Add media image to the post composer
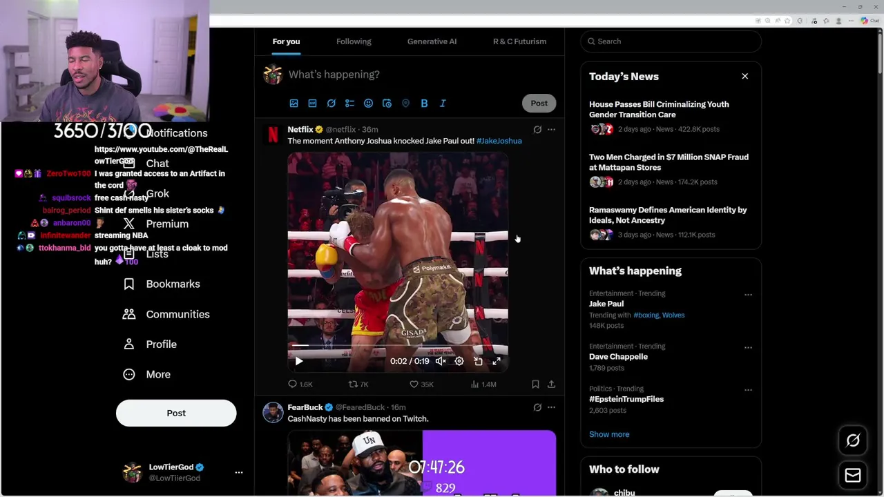 coord(294,104)
